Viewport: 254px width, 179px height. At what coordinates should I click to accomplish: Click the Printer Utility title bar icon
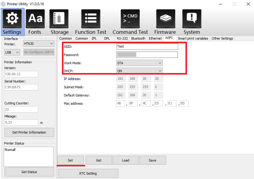click(x=3, y=4)
